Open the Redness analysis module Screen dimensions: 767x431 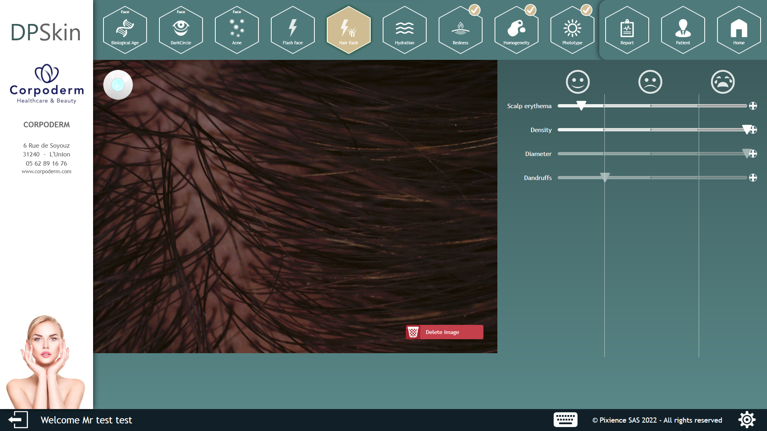point(460,30)
